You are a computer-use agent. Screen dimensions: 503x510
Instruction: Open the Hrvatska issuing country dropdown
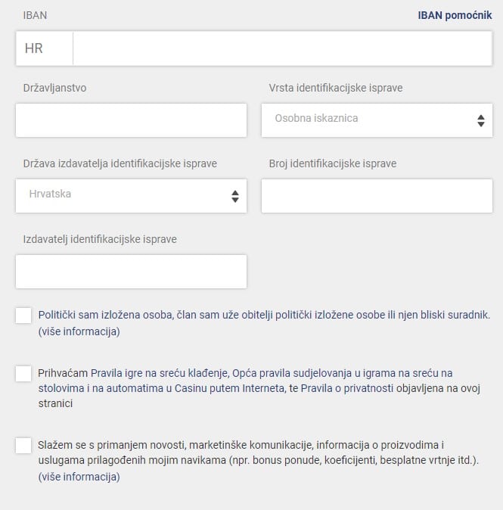pos(131,196)
